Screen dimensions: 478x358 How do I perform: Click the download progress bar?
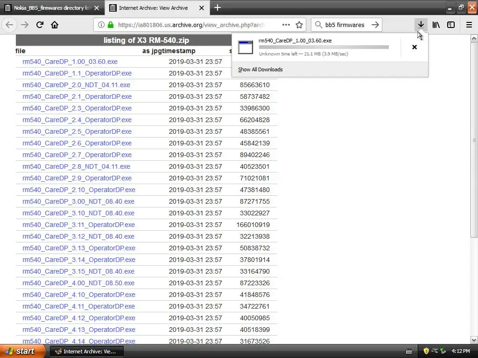point(324,47)
